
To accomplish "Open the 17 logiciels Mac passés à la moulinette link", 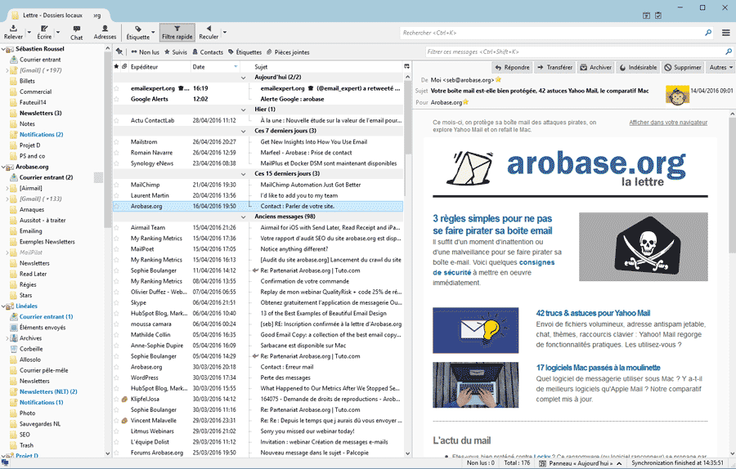I will [x=598, y=368].
